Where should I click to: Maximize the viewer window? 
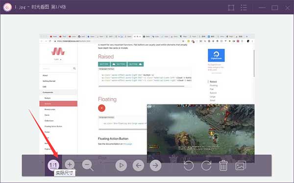pos(275,8)
